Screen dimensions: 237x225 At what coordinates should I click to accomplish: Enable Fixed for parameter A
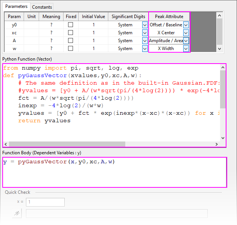70,41
